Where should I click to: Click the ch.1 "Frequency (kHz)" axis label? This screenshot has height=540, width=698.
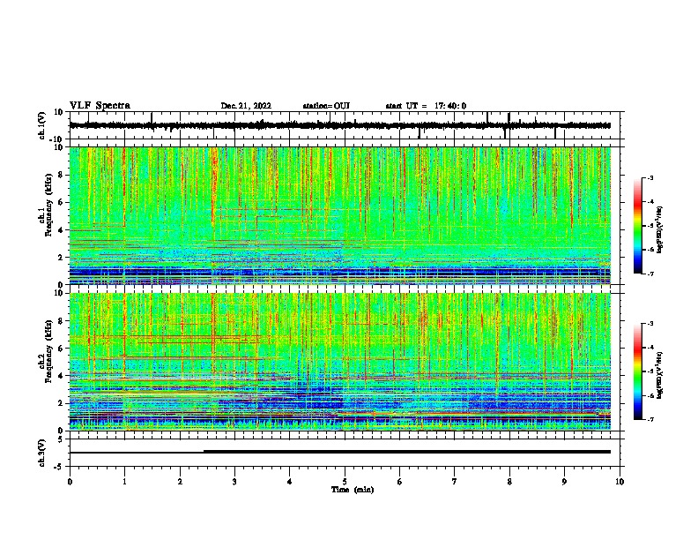[48, 205]
